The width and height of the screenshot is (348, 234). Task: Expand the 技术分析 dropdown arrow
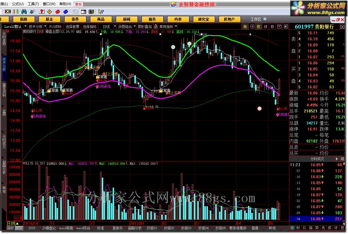pos(45,27)
